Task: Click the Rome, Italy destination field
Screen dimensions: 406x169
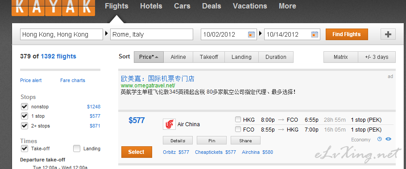Action: pyautogui.click(x=152, y=34)
